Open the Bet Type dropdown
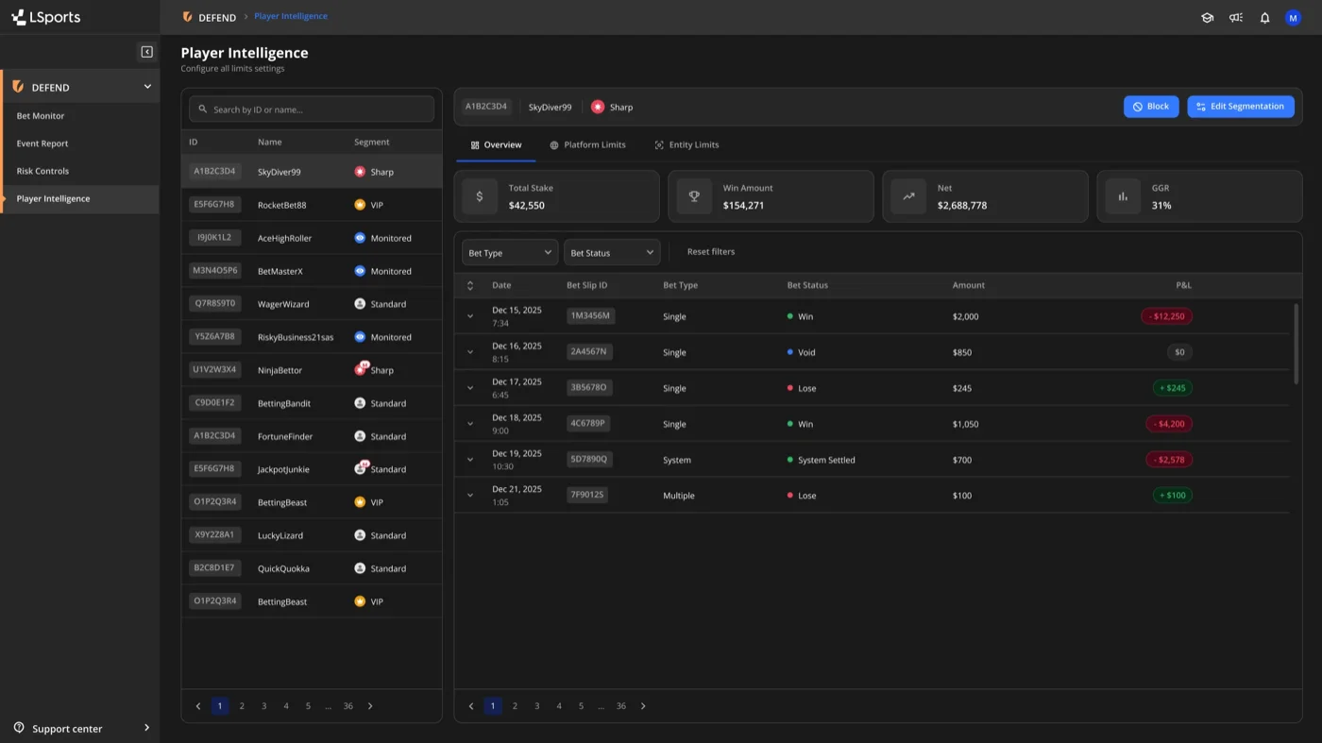This screenshot has width=1322, height=743. [x=510, y=252]
